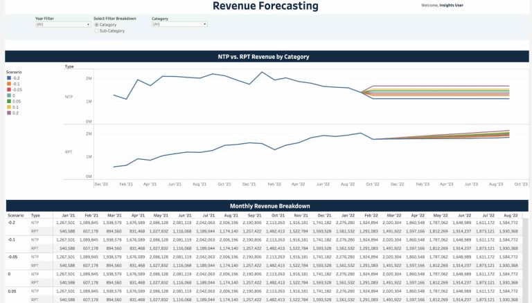Click the 0 scenario row label in table

(9, 274)
